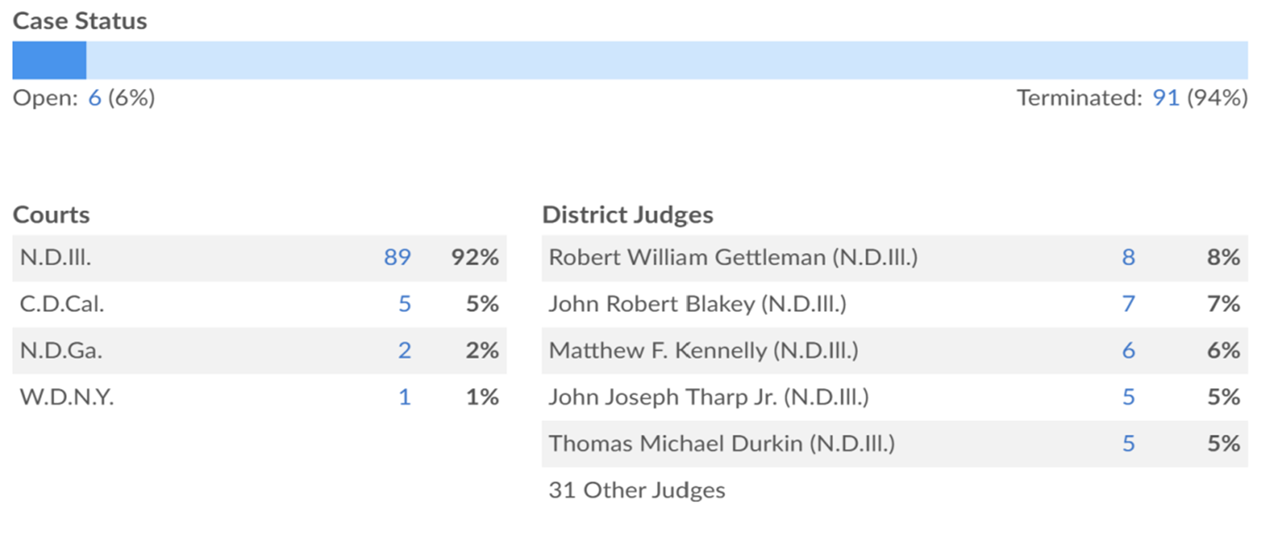Click the dark blue Open segment of status bar
The height and width of the screenshot is (539, 1266).
(49, 60)
